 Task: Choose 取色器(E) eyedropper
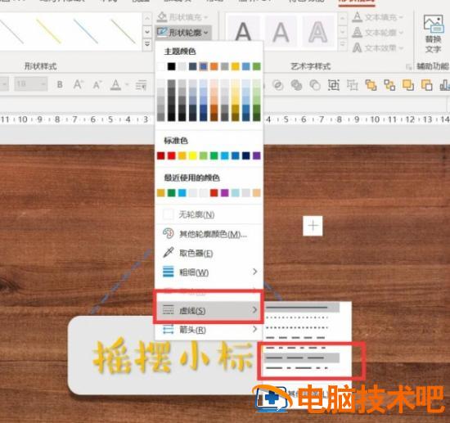click(x=209, y=253)
